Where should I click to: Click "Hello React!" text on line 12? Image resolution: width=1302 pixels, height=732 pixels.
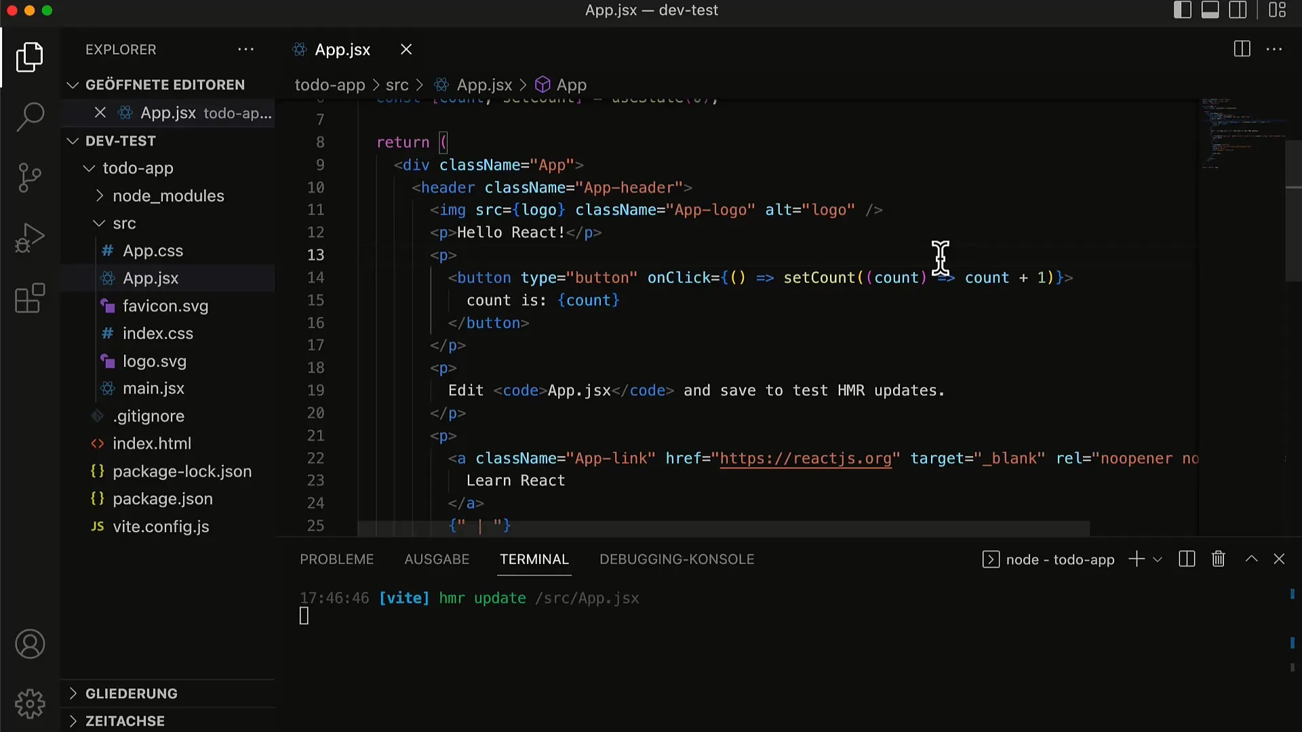click(511, 232)
